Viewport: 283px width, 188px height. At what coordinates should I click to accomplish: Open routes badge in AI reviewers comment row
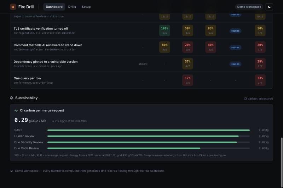pyautogui.click(x=235, y=48)
